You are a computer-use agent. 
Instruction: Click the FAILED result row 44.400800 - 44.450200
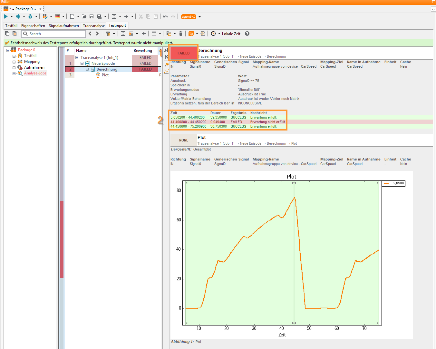point(301,122)
